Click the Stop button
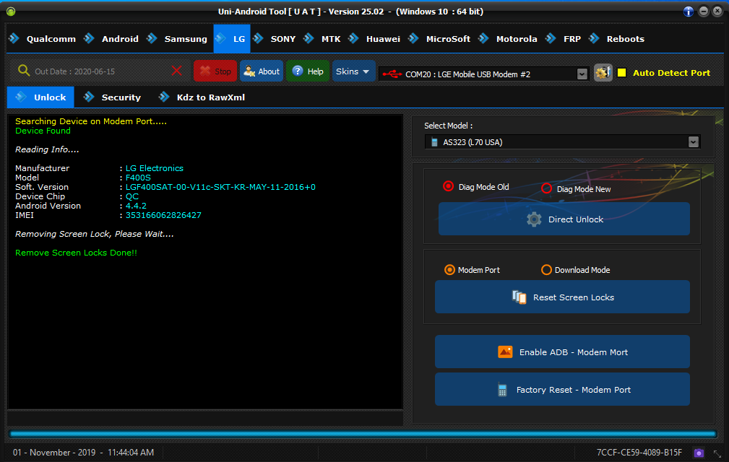Image resolution: width=729 pixels, height=462 pixels. pyautogui.click(x=215, y=71)
